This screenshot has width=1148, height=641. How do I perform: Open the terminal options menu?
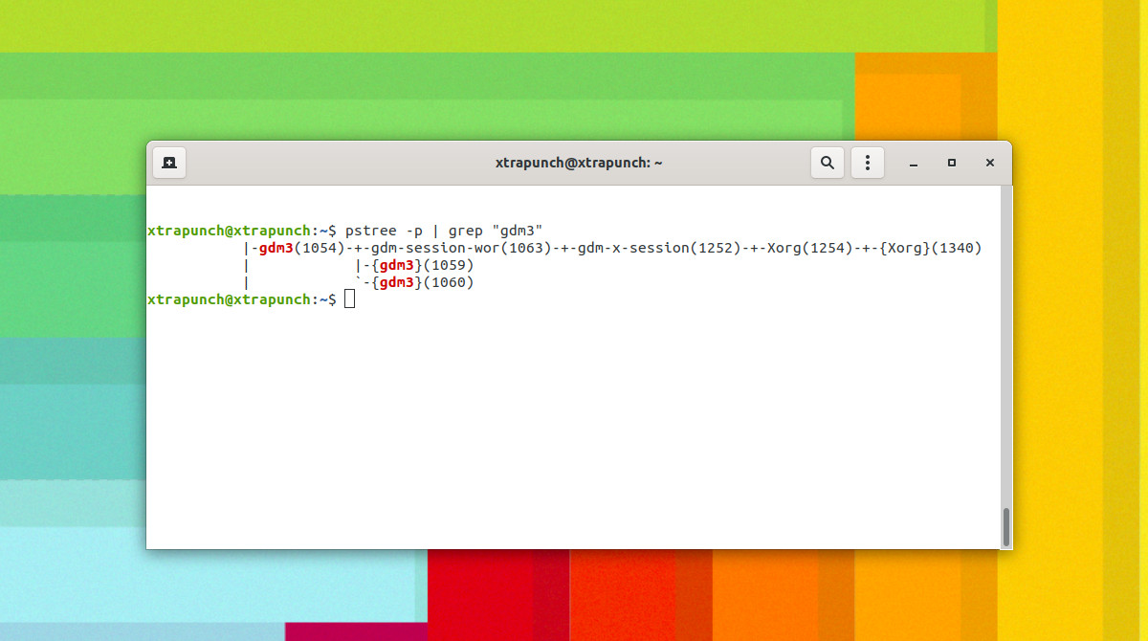[867, 163]
